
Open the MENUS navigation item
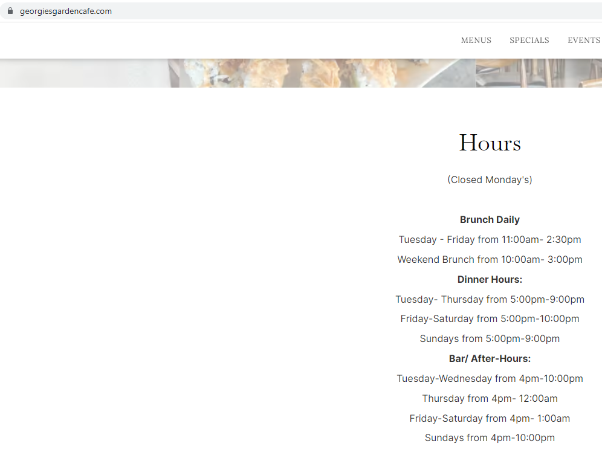(476, 40)
